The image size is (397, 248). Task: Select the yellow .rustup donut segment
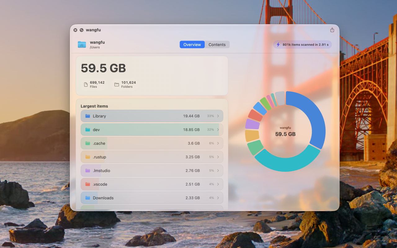[x=252, y=136]
